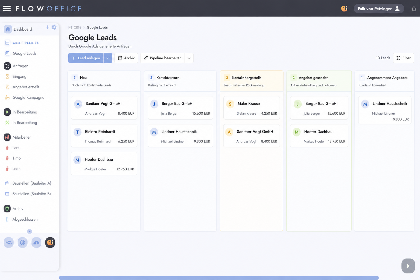Image resolution: width=420 pixels, height=280 pixels.
Task: Add new sidebar item with plus icon
Action: [47, 27]
